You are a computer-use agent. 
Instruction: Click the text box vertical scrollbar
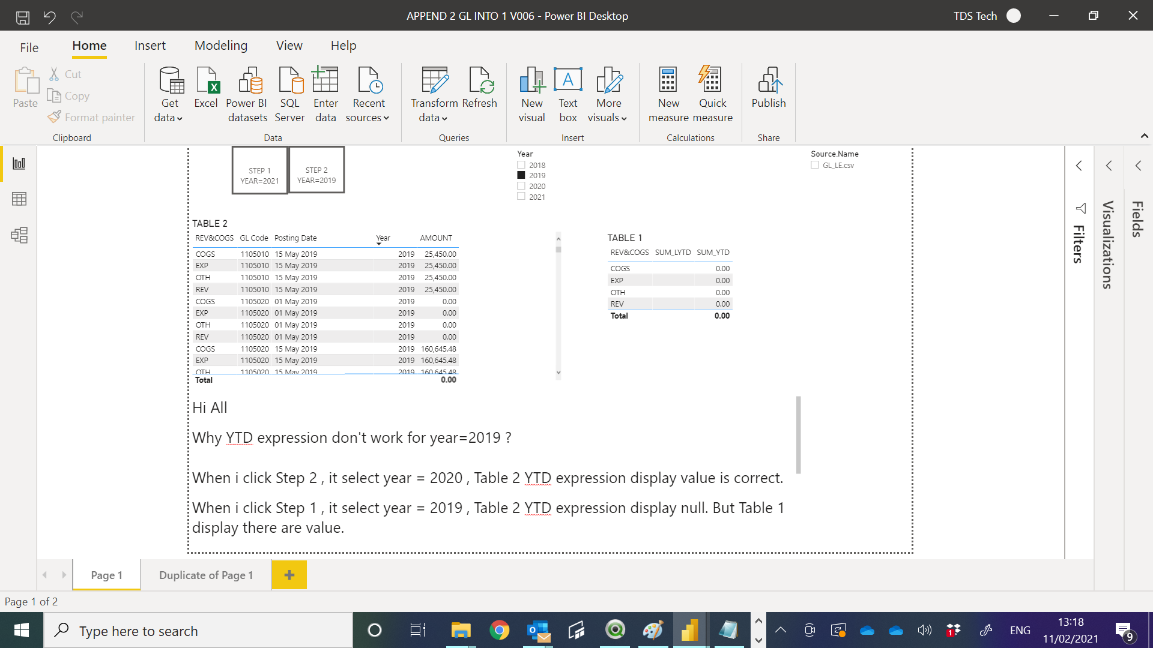(798, 434)
